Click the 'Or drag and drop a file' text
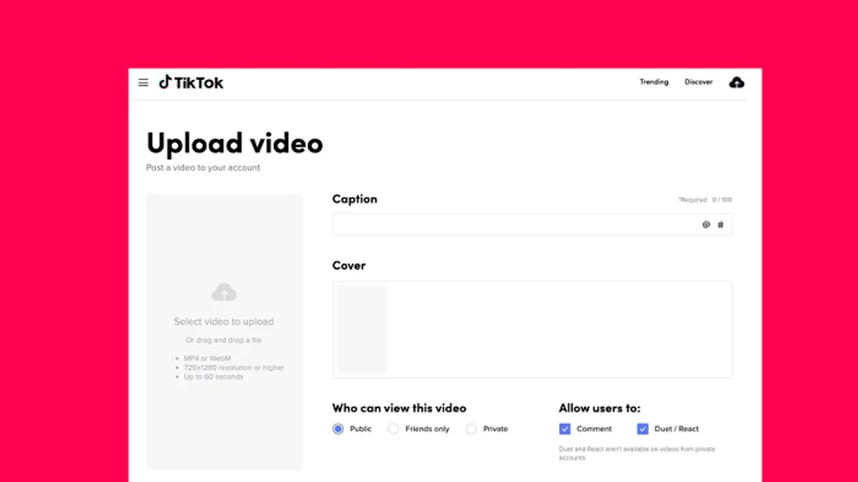 pyautogui.click(x=224, y=341)
